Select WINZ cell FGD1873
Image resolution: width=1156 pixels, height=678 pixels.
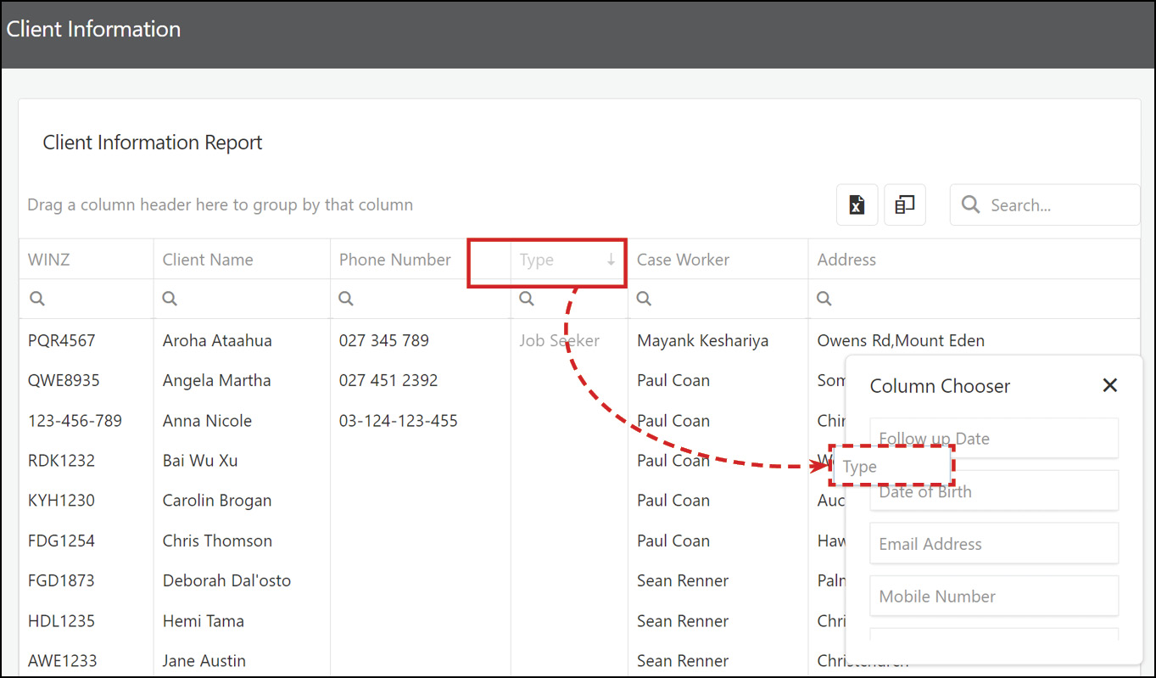61,580
